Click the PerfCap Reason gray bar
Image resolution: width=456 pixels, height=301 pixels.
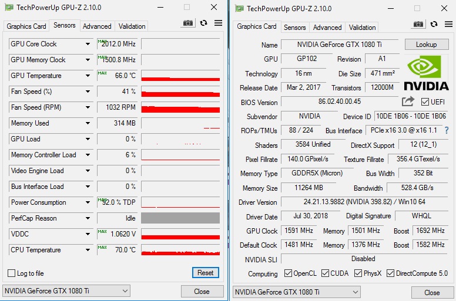pos(180,218)
